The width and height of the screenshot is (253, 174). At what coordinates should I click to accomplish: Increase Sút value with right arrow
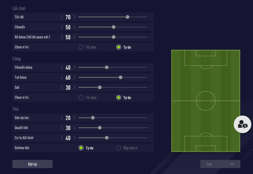point(74,88)
